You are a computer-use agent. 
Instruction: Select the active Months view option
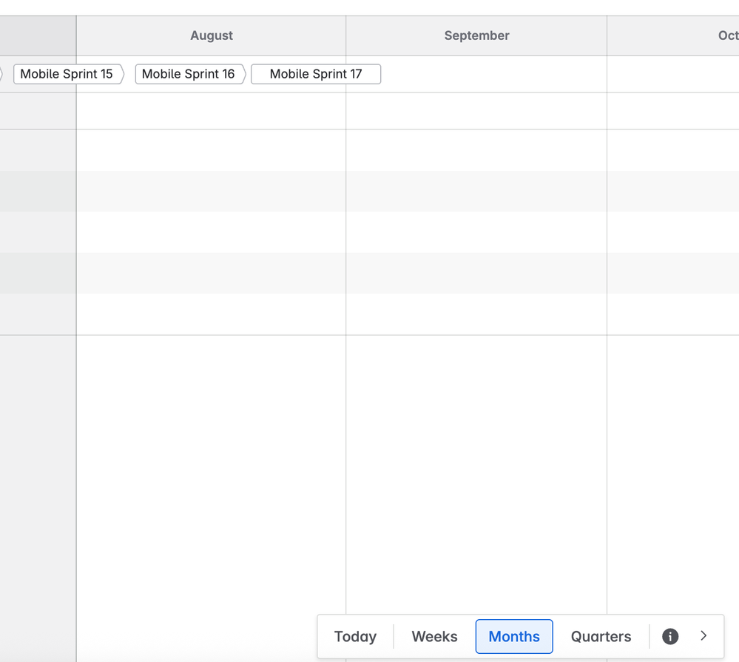pyautogui.click(x=513, y=636)
